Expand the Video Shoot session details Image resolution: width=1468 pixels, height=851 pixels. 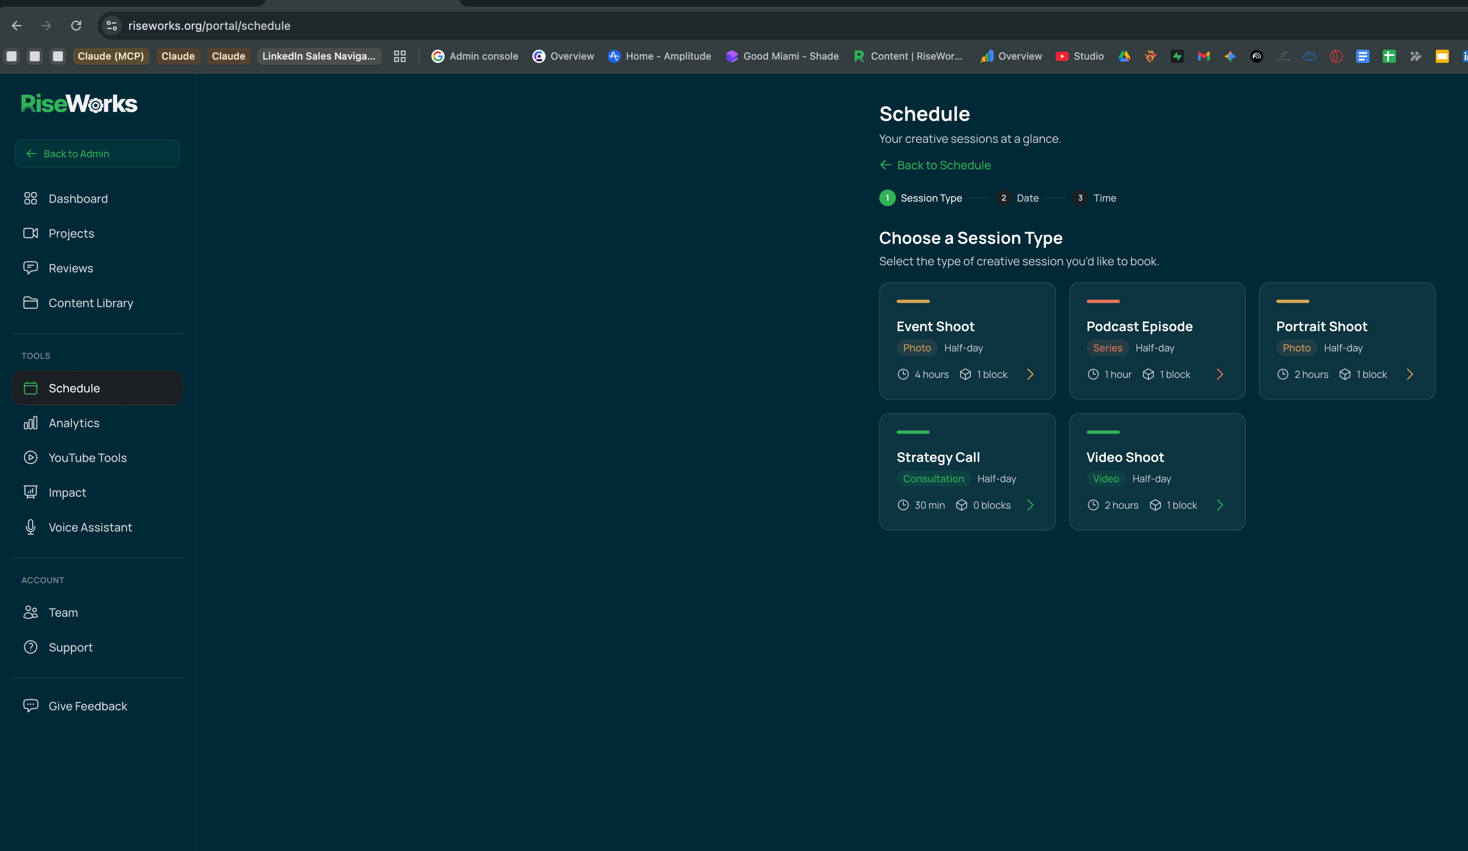coord(1220,505)
